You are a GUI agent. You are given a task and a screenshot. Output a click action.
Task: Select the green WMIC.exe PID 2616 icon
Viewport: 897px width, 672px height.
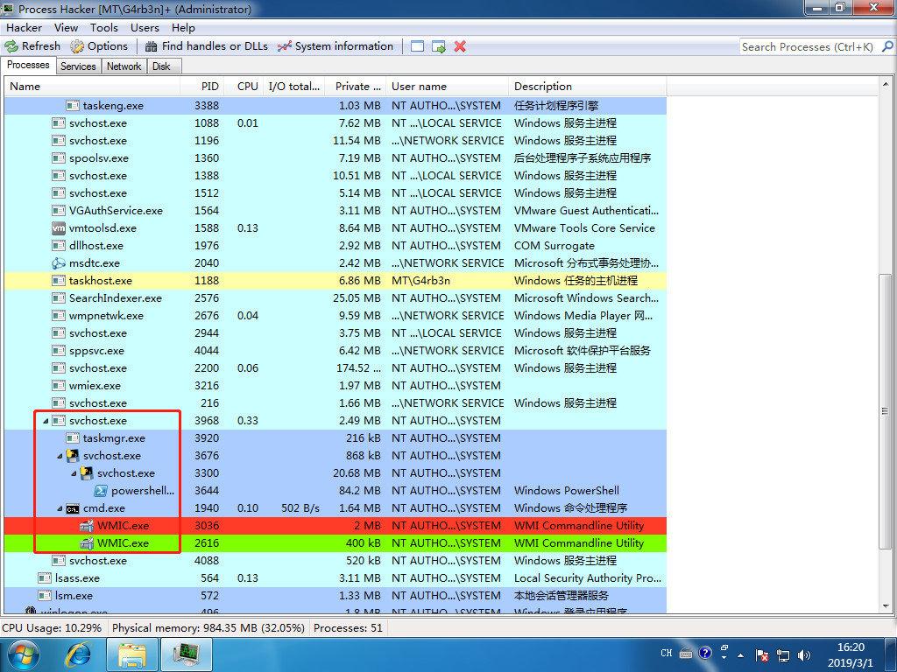tap(87, 543)
